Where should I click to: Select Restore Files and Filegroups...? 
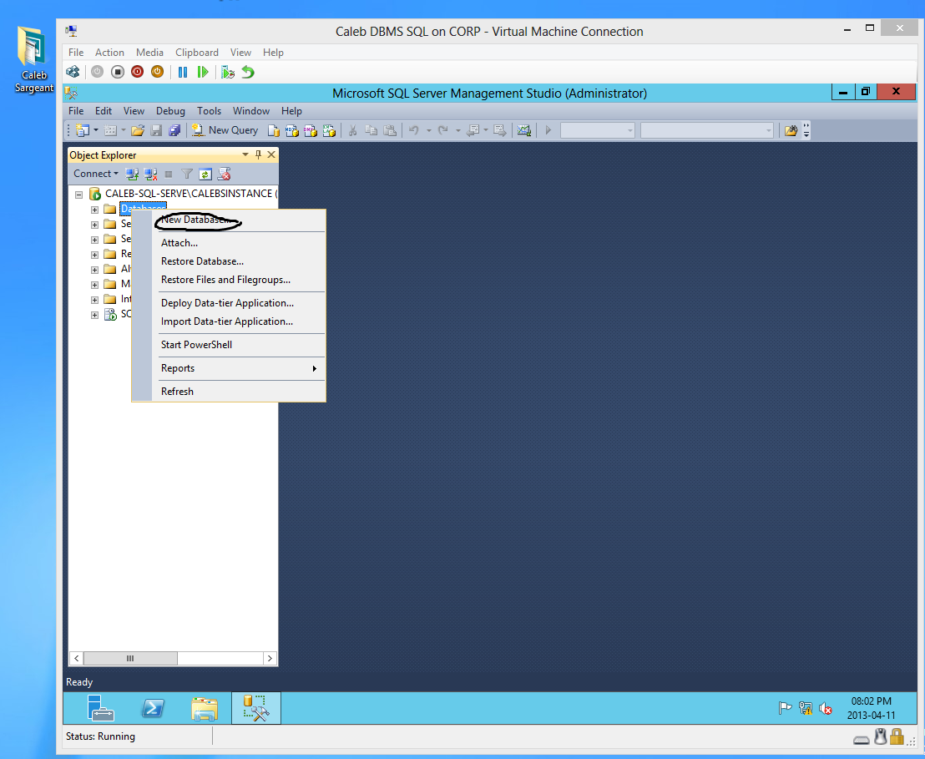(239, 280)
